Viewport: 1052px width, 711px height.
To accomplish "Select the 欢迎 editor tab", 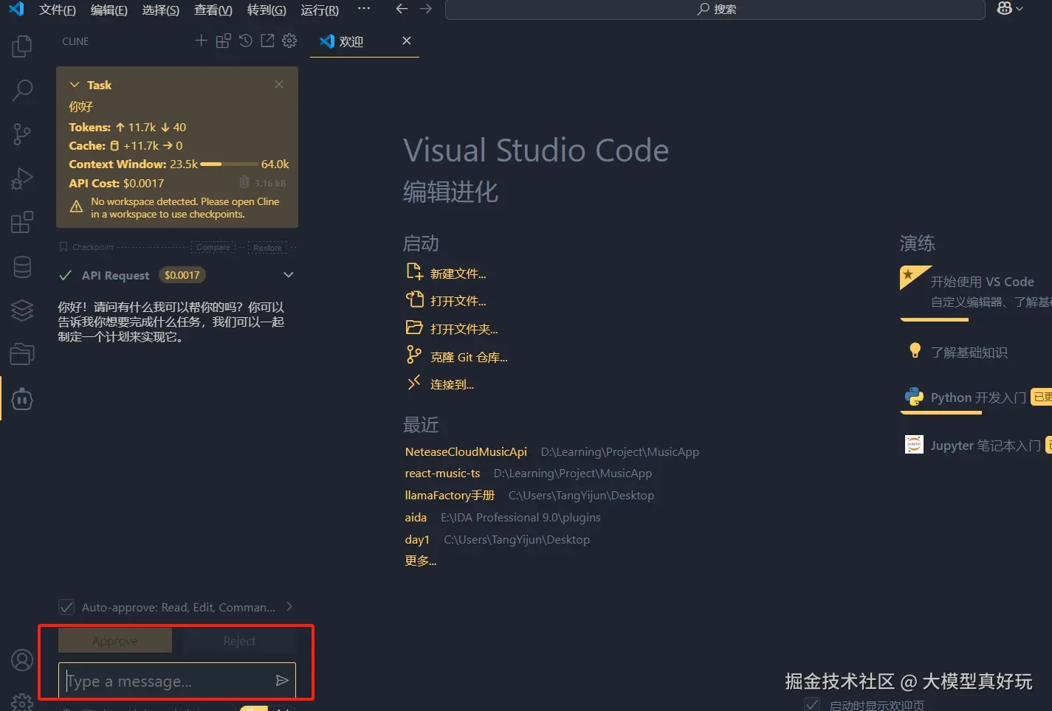I will pos(365,41).
